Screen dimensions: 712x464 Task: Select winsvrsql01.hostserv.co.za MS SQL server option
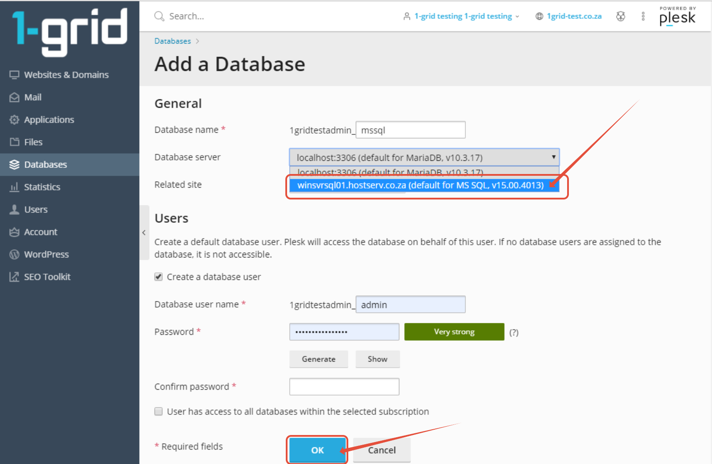[x=424, y=185]
